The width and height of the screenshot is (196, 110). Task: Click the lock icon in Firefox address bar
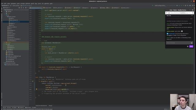pos(169,13)
